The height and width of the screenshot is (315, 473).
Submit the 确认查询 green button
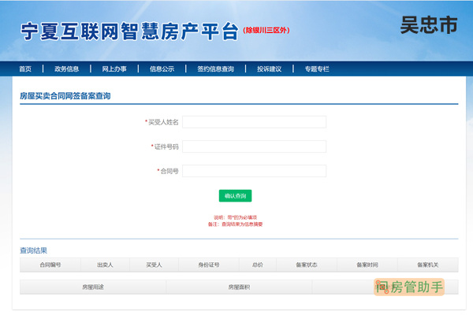click(235, 196)
